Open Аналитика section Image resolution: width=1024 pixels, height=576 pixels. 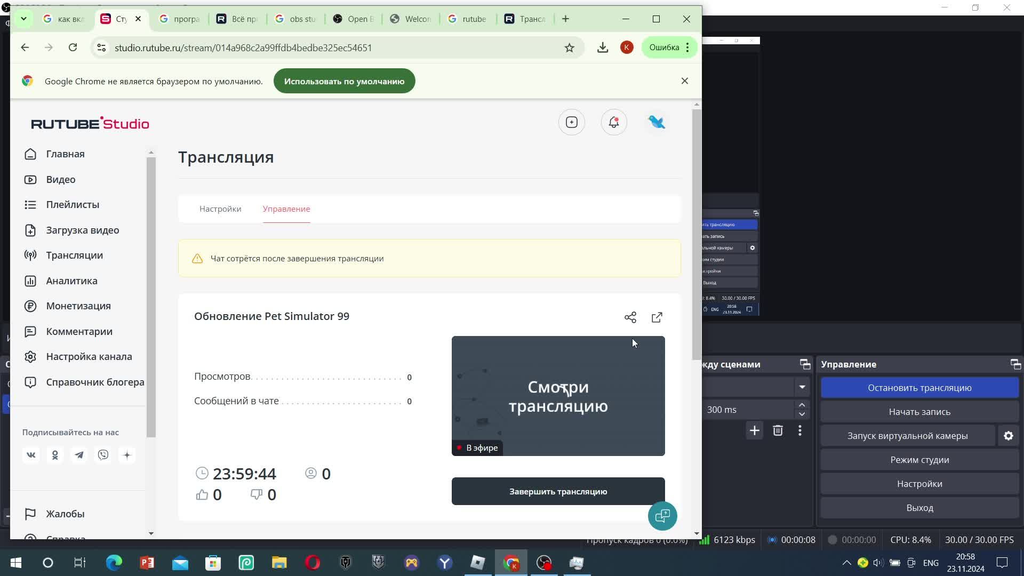coord(60,281)
